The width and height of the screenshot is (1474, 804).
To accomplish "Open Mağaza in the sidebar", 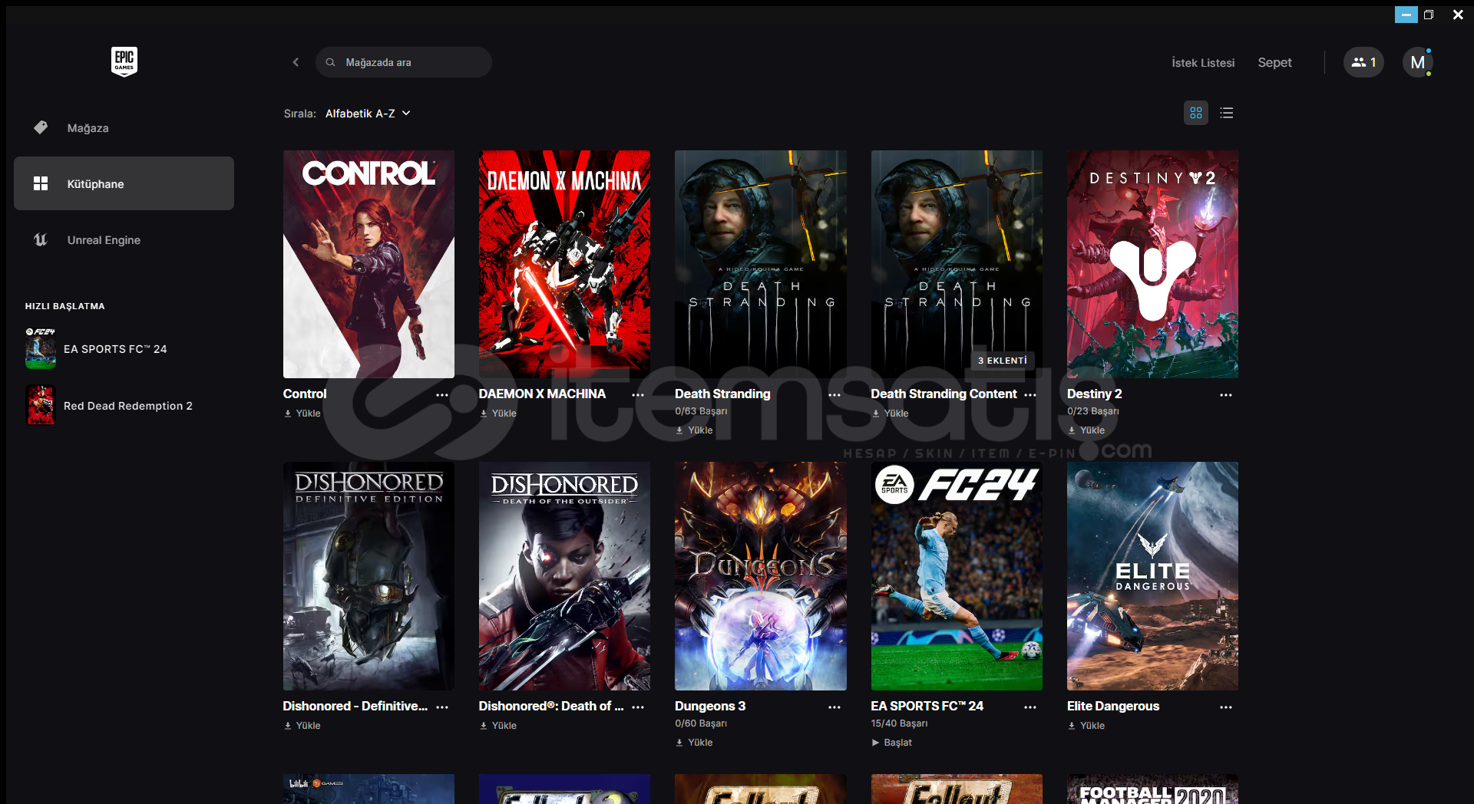I will pyautogui.click(x=124, y=128).
